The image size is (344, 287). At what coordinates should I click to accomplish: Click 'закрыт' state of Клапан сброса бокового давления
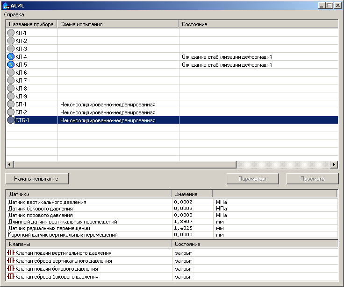point(183,277)
